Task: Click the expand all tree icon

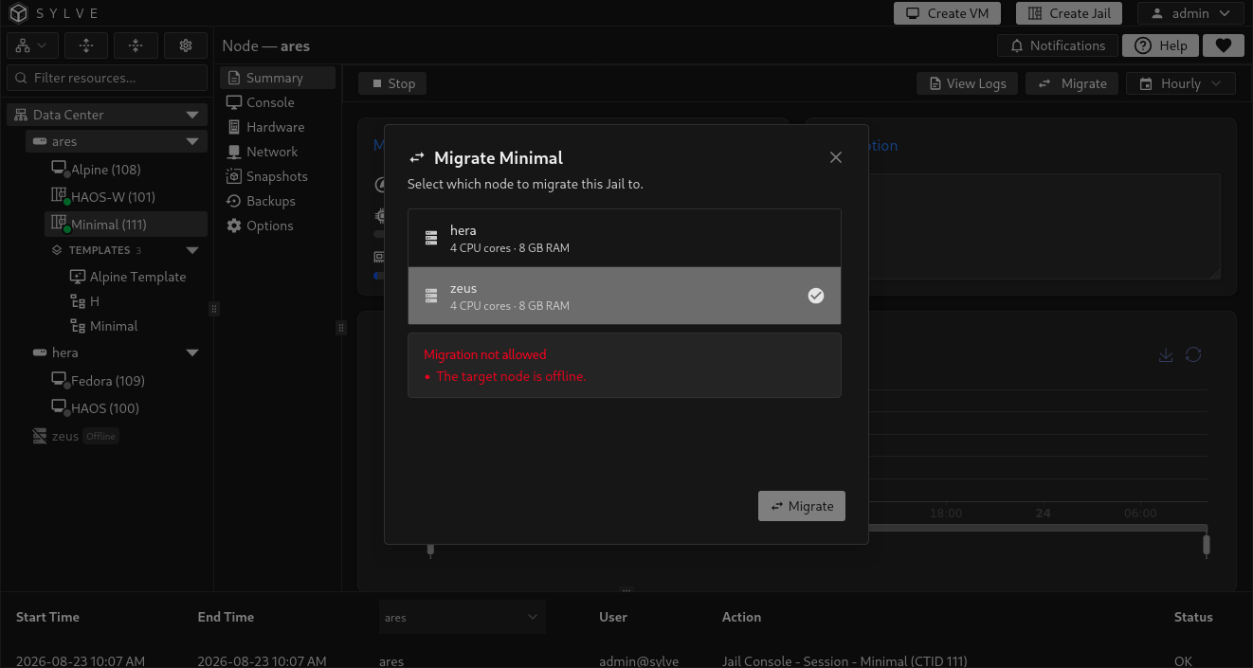Action: pos(86,45)
